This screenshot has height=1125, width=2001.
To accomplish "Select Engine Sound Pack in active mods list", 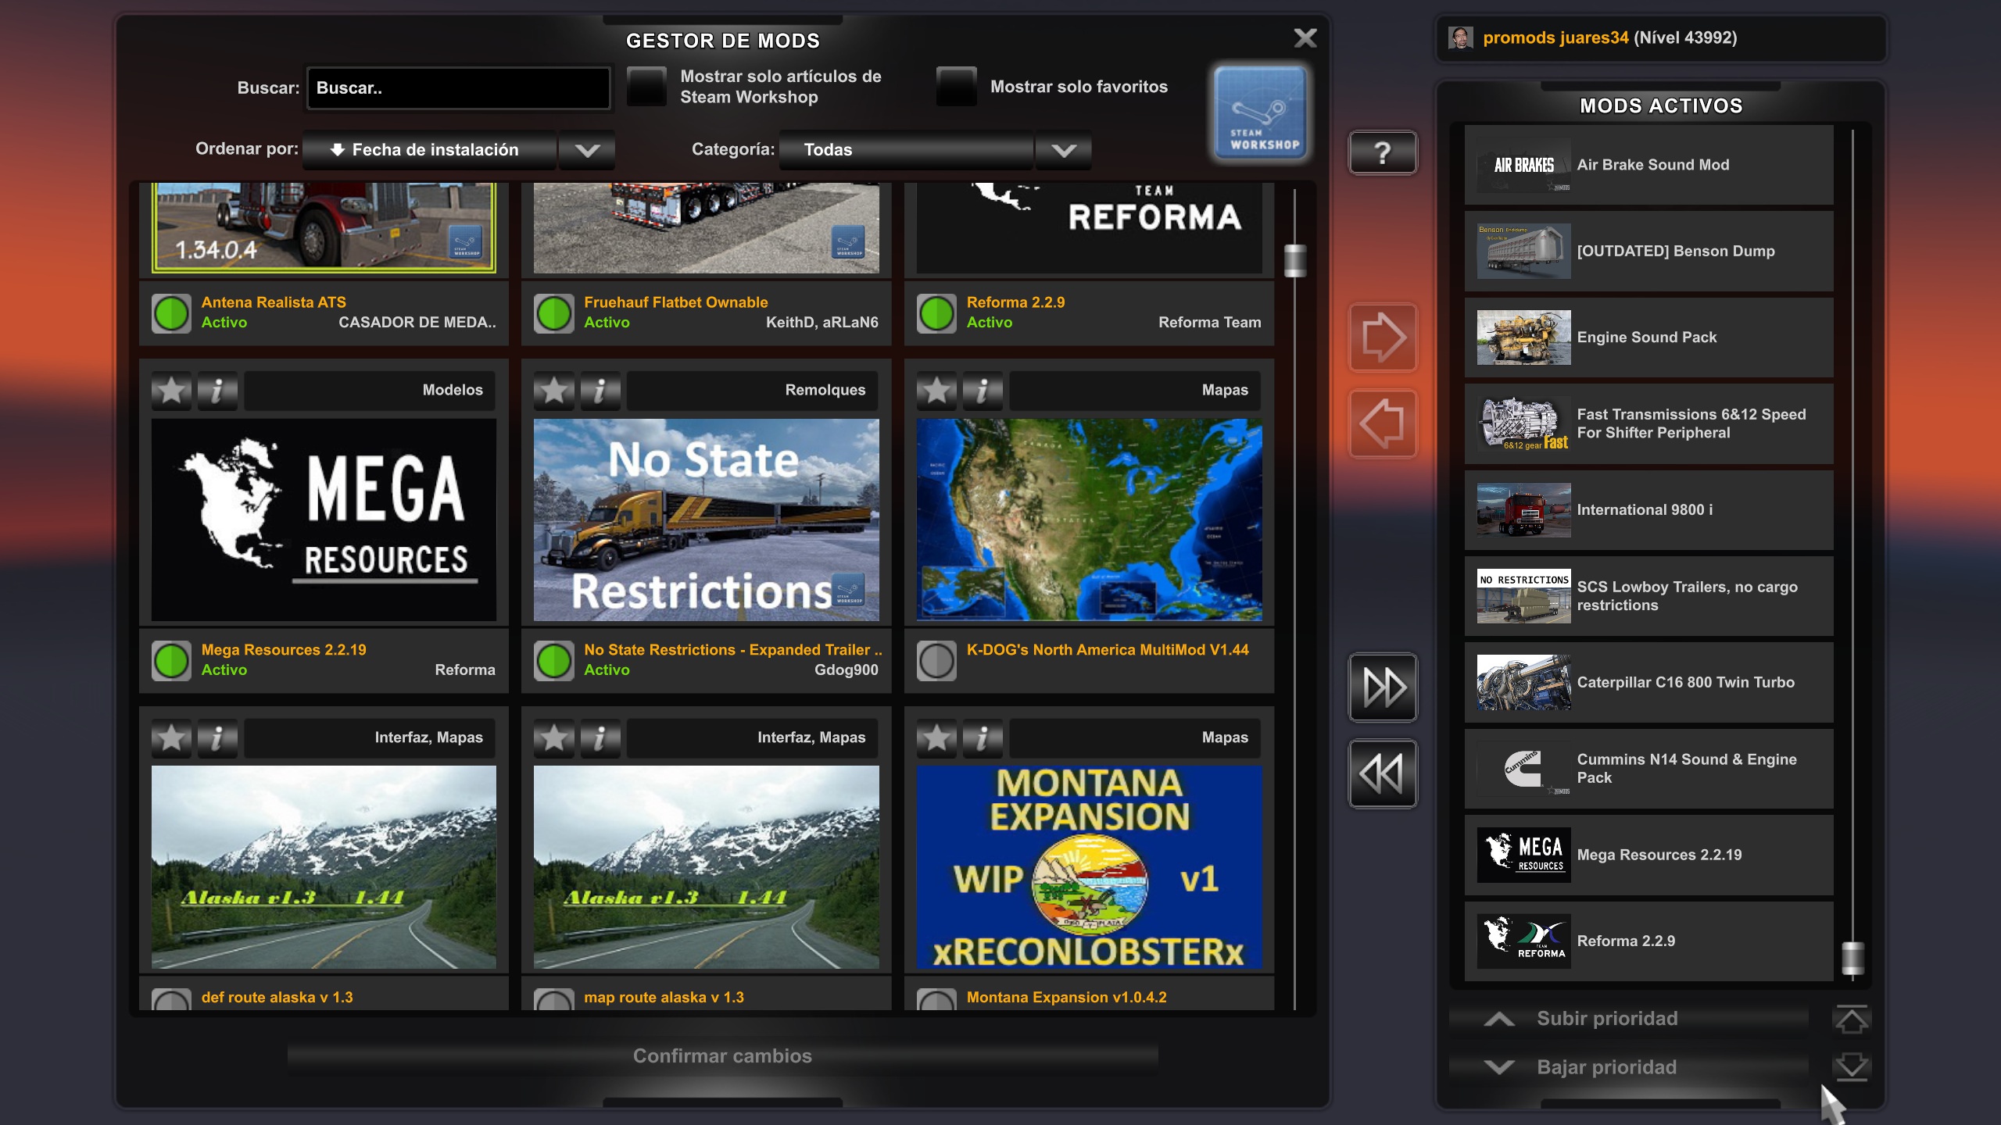I will (x=1648, y=337).
